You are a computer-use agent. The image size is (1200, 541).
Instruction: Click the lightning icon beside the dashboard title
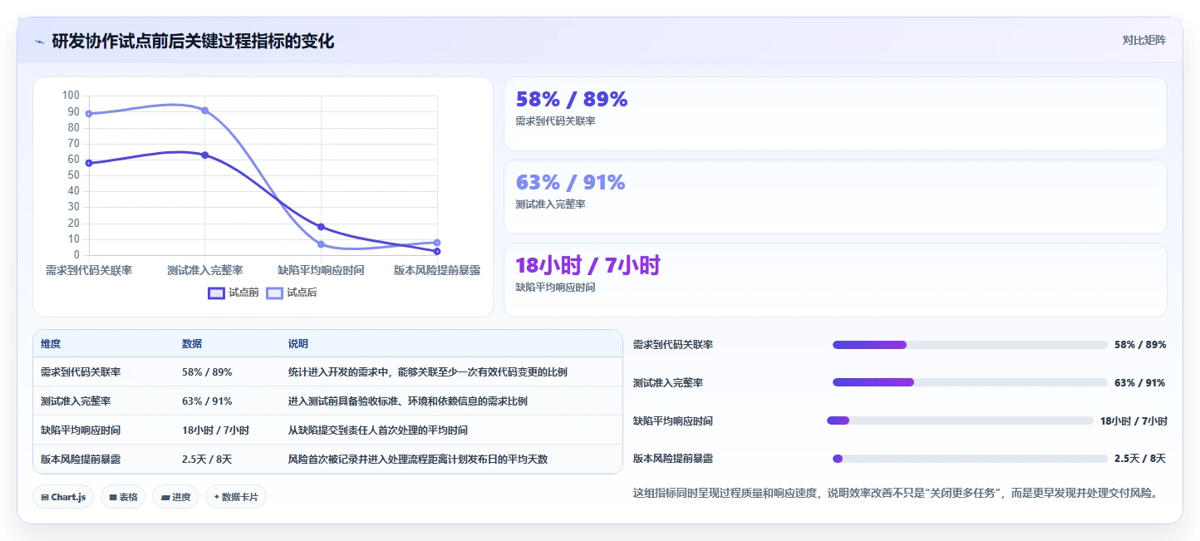coord(40,42)
